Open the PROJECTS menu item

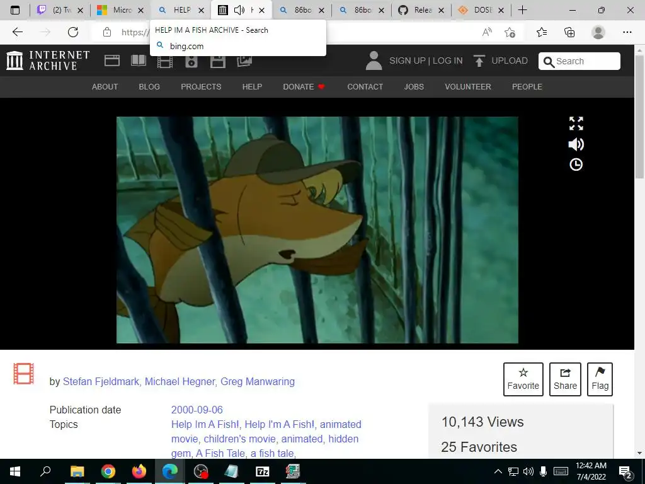pos(201,87)
